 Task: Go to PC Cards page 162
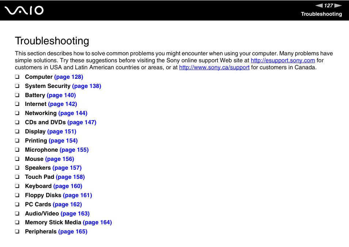click(67, 204)
